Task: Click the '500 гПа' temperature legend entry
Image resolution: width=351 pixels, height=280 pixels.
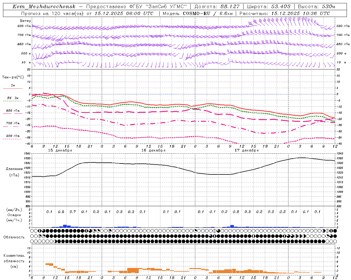Action: (x=13, y=136)
